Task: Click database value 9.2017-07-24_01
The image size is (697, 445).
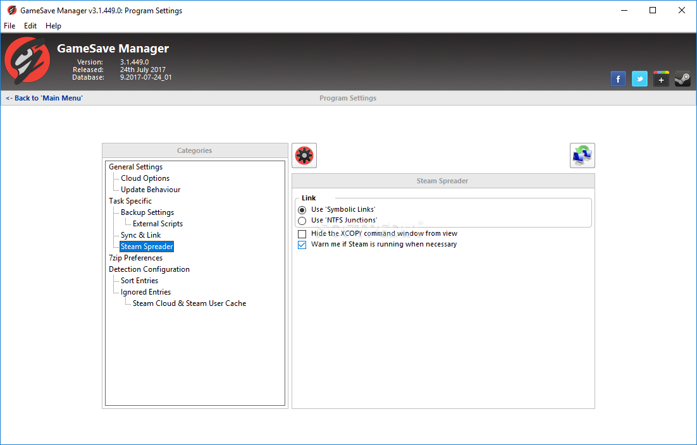Action: pos(146,77)
